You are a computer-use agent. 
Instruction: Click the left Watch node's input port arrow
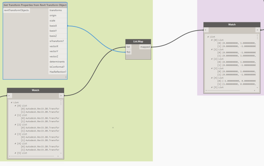click(10, 96)
